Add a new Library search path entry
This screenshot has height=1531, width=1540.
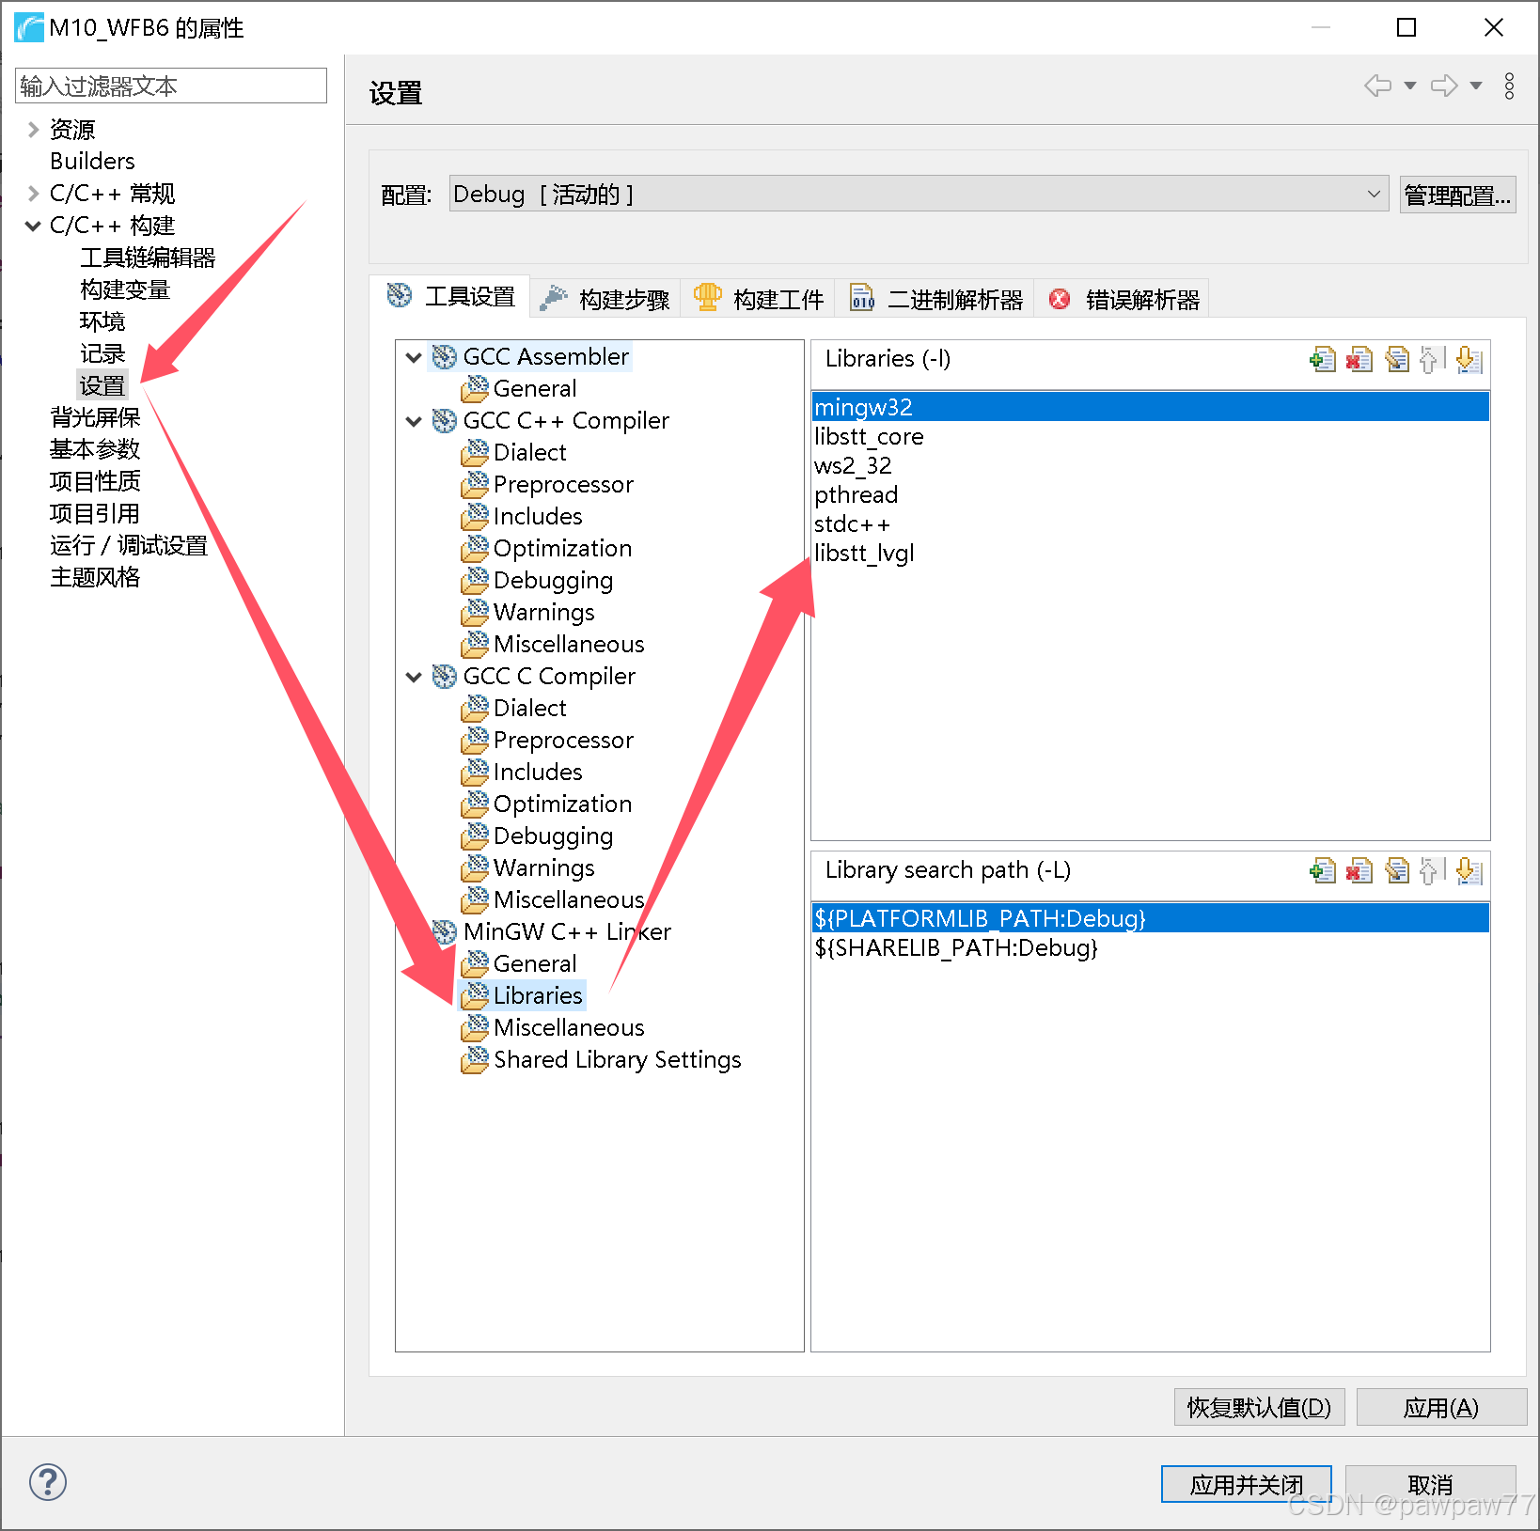1324,871
